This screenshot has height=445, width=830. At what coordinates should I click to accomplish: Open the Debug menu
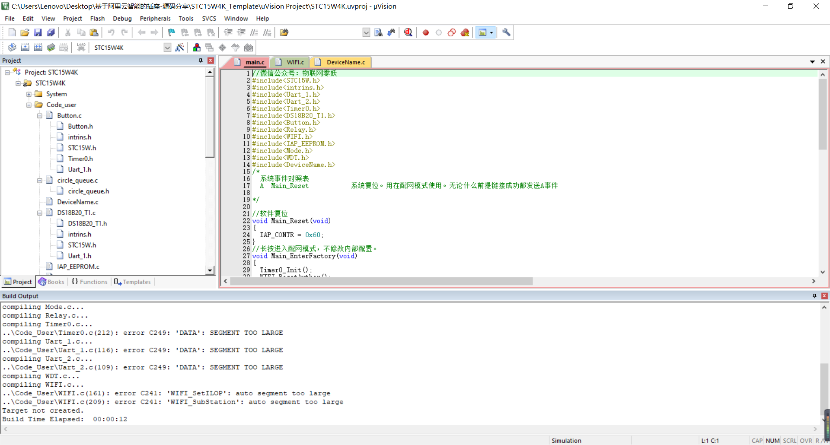point(122,19)
